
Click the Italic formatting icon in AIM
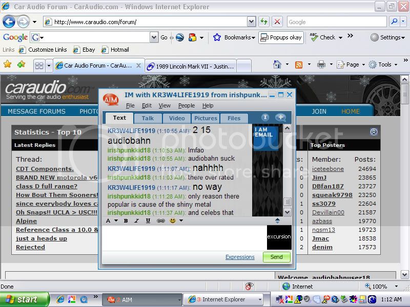136,221
